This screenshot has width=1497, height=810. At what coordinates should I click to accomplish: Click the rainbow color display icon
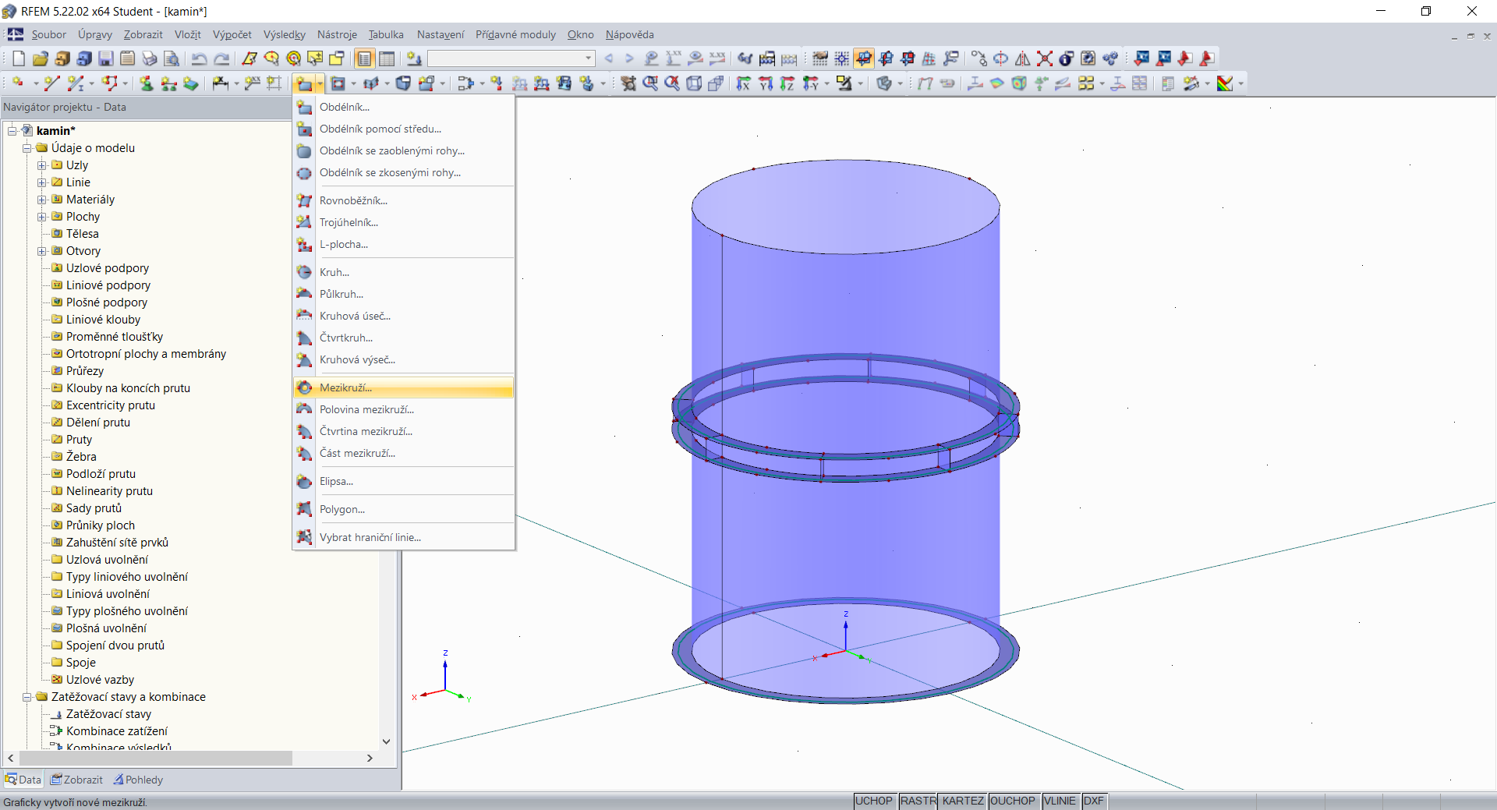tap(1226, 83)
